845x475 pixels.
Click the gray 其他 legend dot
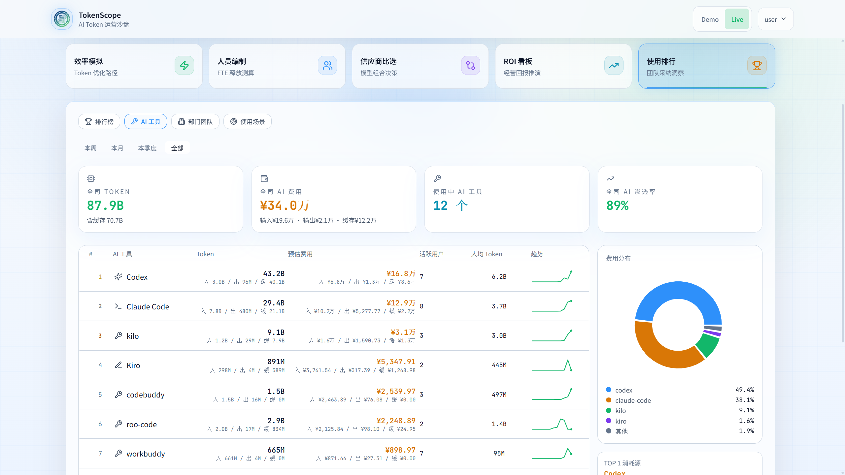[x=609, y=431]
